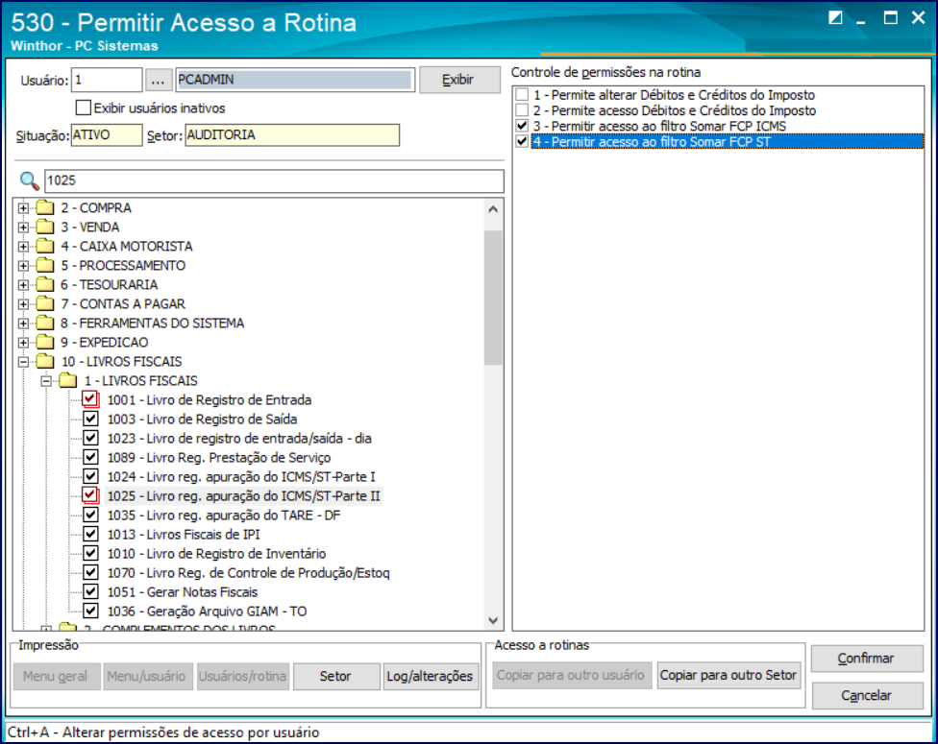Click the routine search field containing 1025
The width and height of the screenshot is (938, 744).
click(274, 180)
